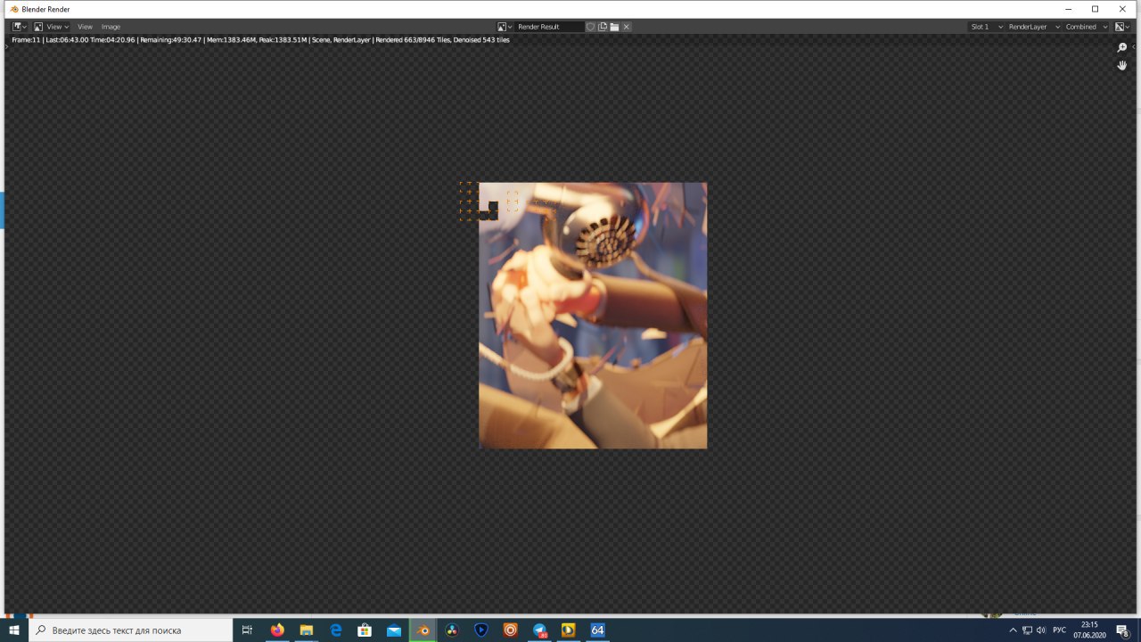Open the RenderLayer dropdown

pyautogui.click(x=1033, y=27)
